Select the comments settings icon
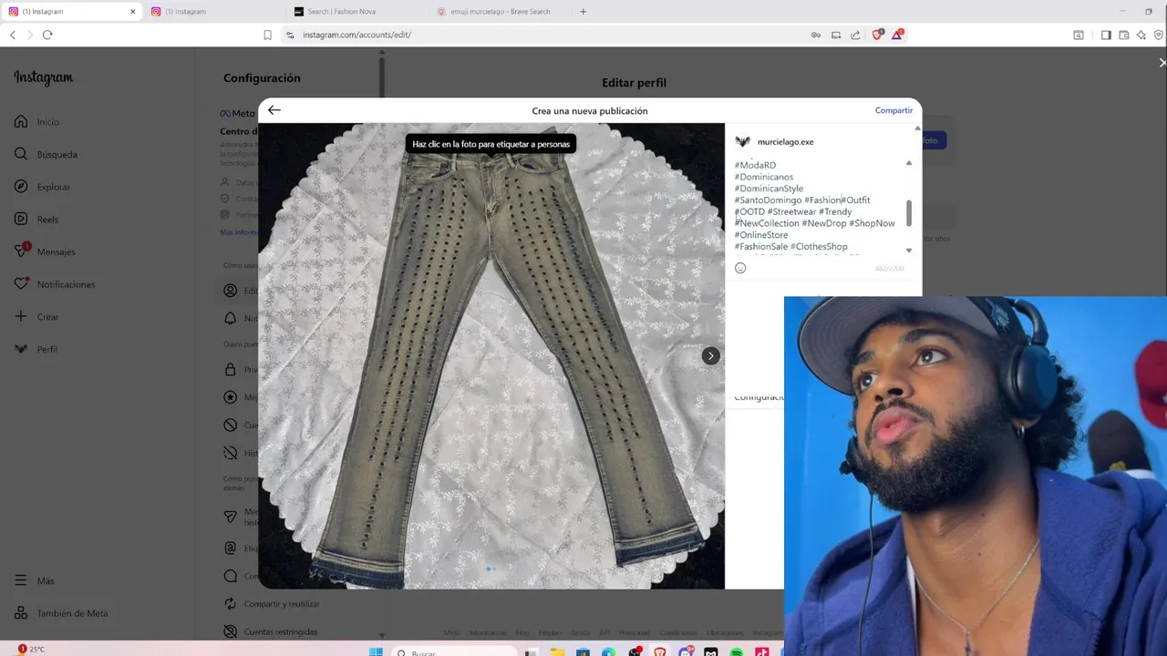This screenshot has height=656, width=1167. click(x=231, y=576)
